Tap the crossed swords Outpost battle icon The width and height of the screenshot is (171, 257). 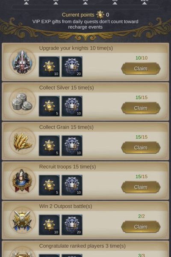[x=22, y=220]
